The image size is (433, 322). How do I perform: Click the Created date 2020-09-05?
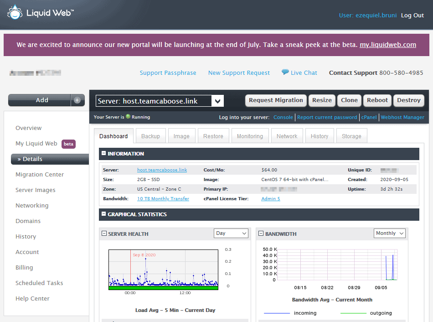[x=394, y=179]
